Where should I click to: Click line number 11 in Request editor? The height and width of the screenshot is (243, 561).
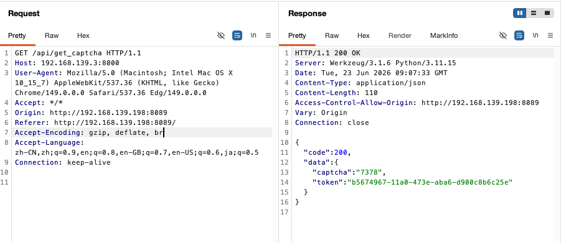[5, 182]
